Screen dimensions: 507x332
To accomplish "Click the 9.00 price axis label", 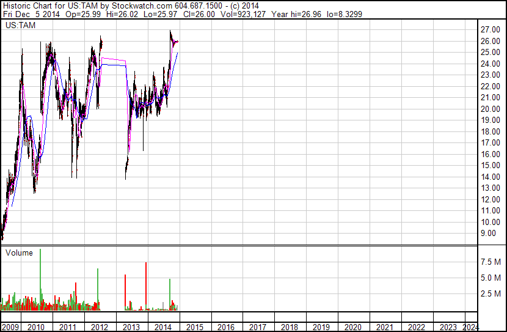I will [x=488, y=234].
